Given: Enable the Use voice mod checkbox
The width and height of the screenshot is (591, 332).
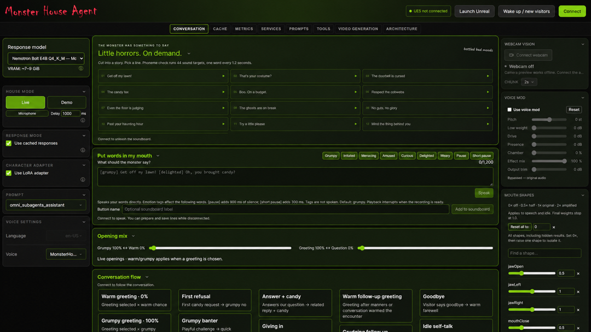Looking at the screenshot, I should pyautogui.click(x=509, y=110).
